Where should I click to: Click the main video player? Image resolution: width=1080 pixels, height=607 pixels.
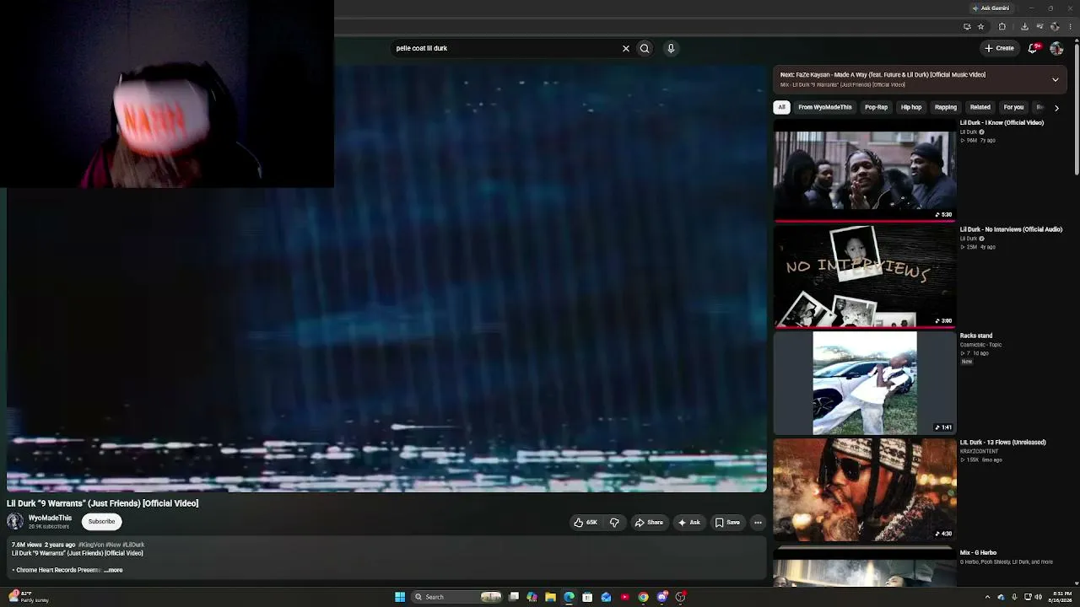point(386,278)
